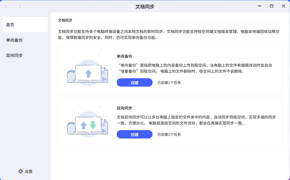
Task: Switch to the 单向备份 sidebar tab
Action: click(x=14, y=40)
